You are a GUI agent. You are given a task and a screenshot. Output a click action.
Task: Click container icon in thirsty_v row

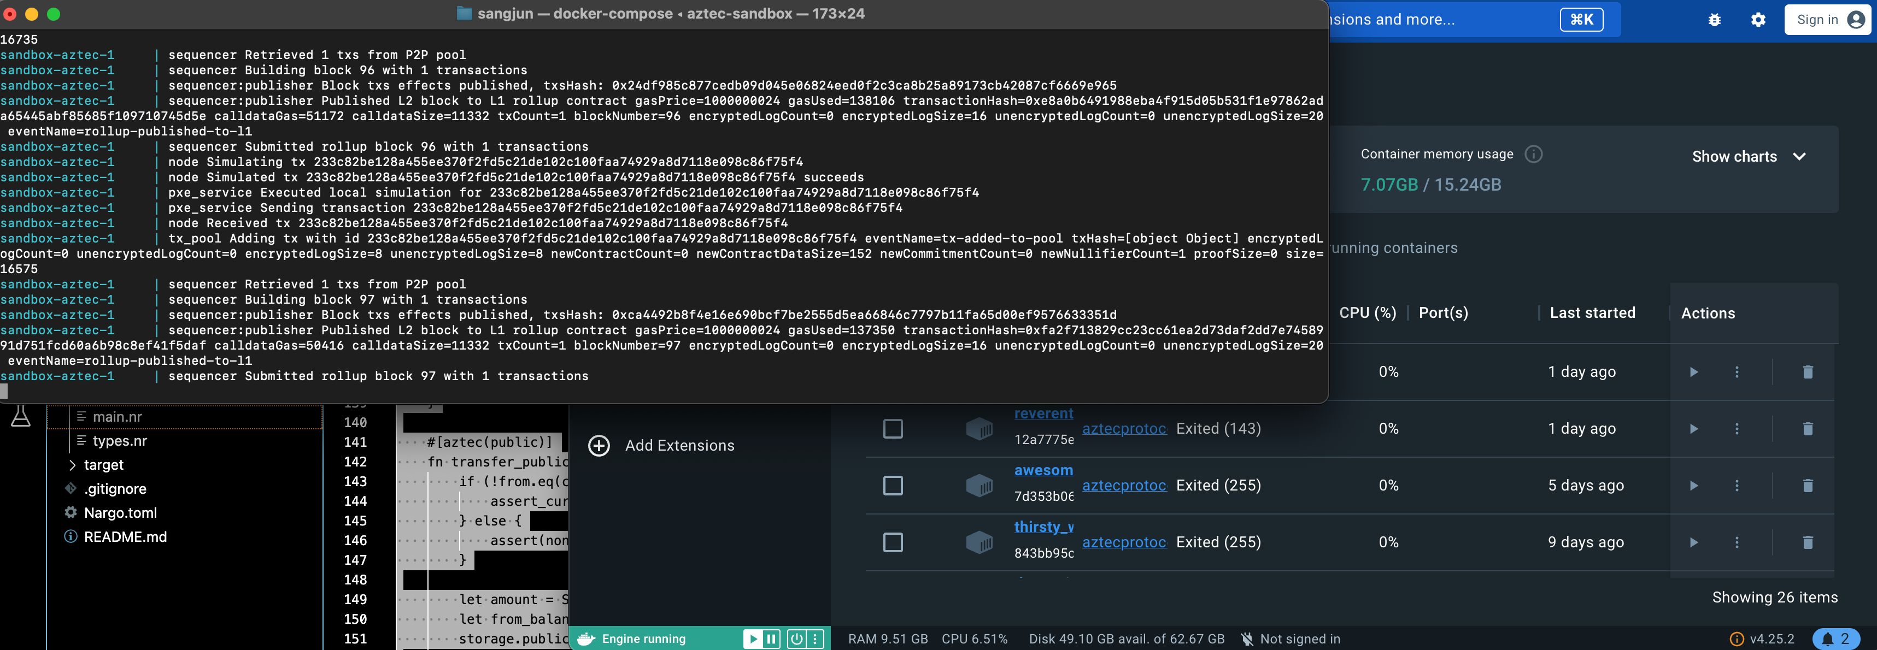point(979,542)
